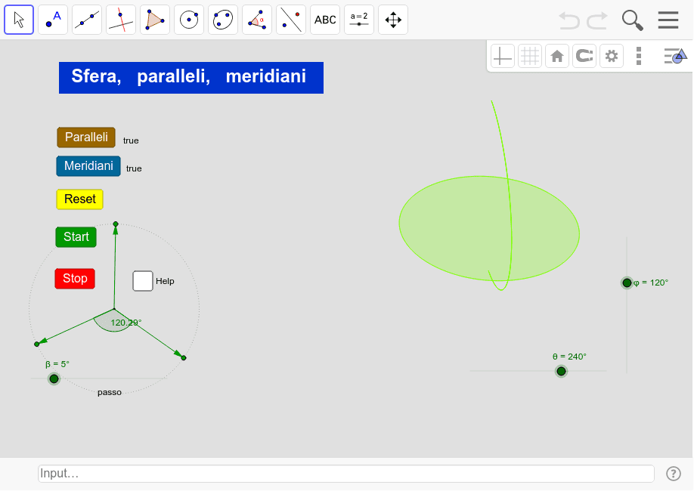694x491 pixels.
Task: Stop the animation with Stop
Action: pyautogui.click(x=75, y=278)
